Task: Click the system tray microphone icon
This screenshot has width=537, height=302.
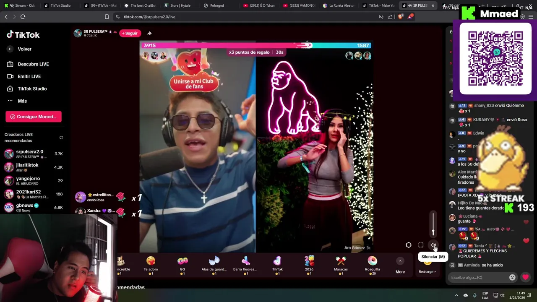Action: point(475,295)
